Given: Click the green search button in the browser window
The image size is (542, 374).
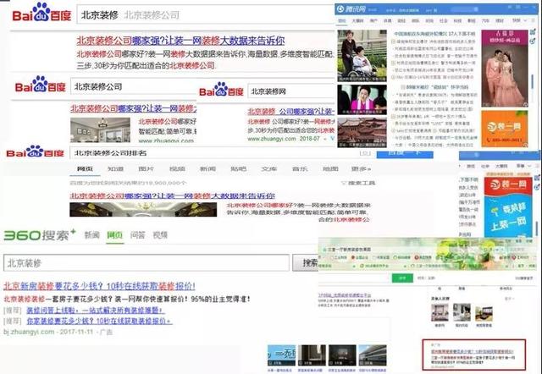Looking at the screenshot, I should coord(402,278).
